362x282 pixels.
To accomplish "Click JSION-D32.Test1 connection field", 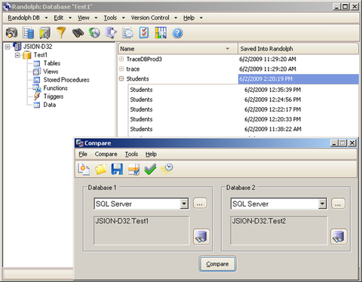I will tap(142, 230).
